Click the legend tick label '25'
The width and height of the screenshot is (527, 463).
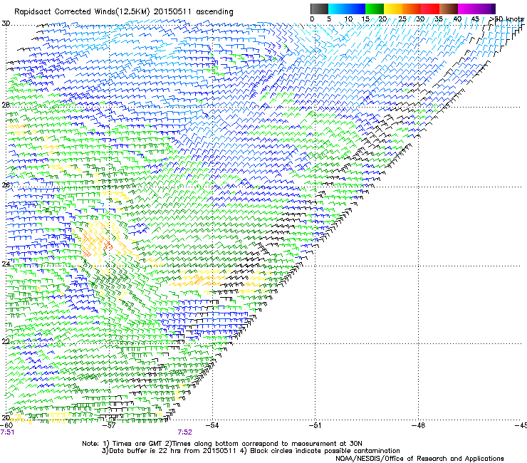coord(402,19)
